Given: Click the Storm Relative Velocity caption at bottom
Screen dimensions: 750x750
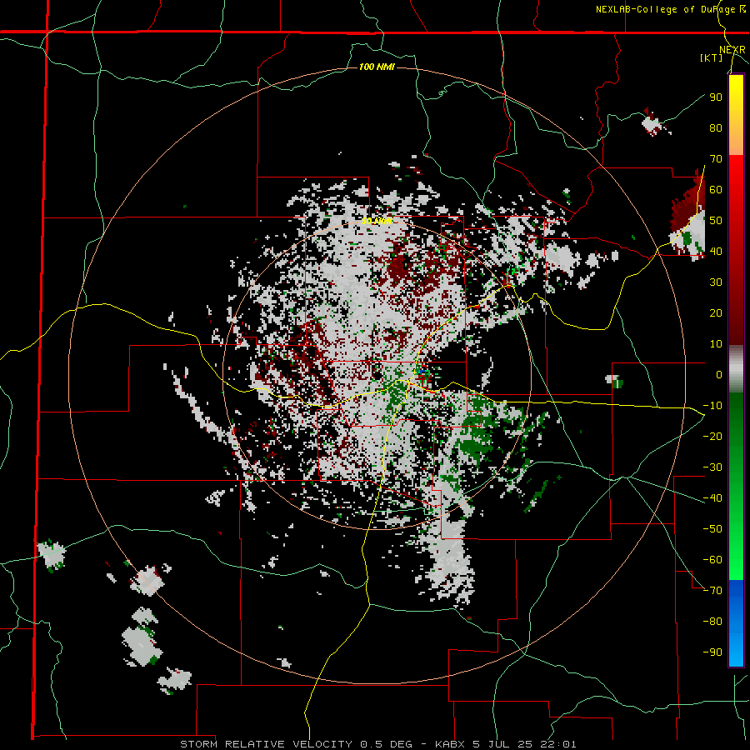Looking at the screenshot, I should pyautogui.click(x=377, y=744).
